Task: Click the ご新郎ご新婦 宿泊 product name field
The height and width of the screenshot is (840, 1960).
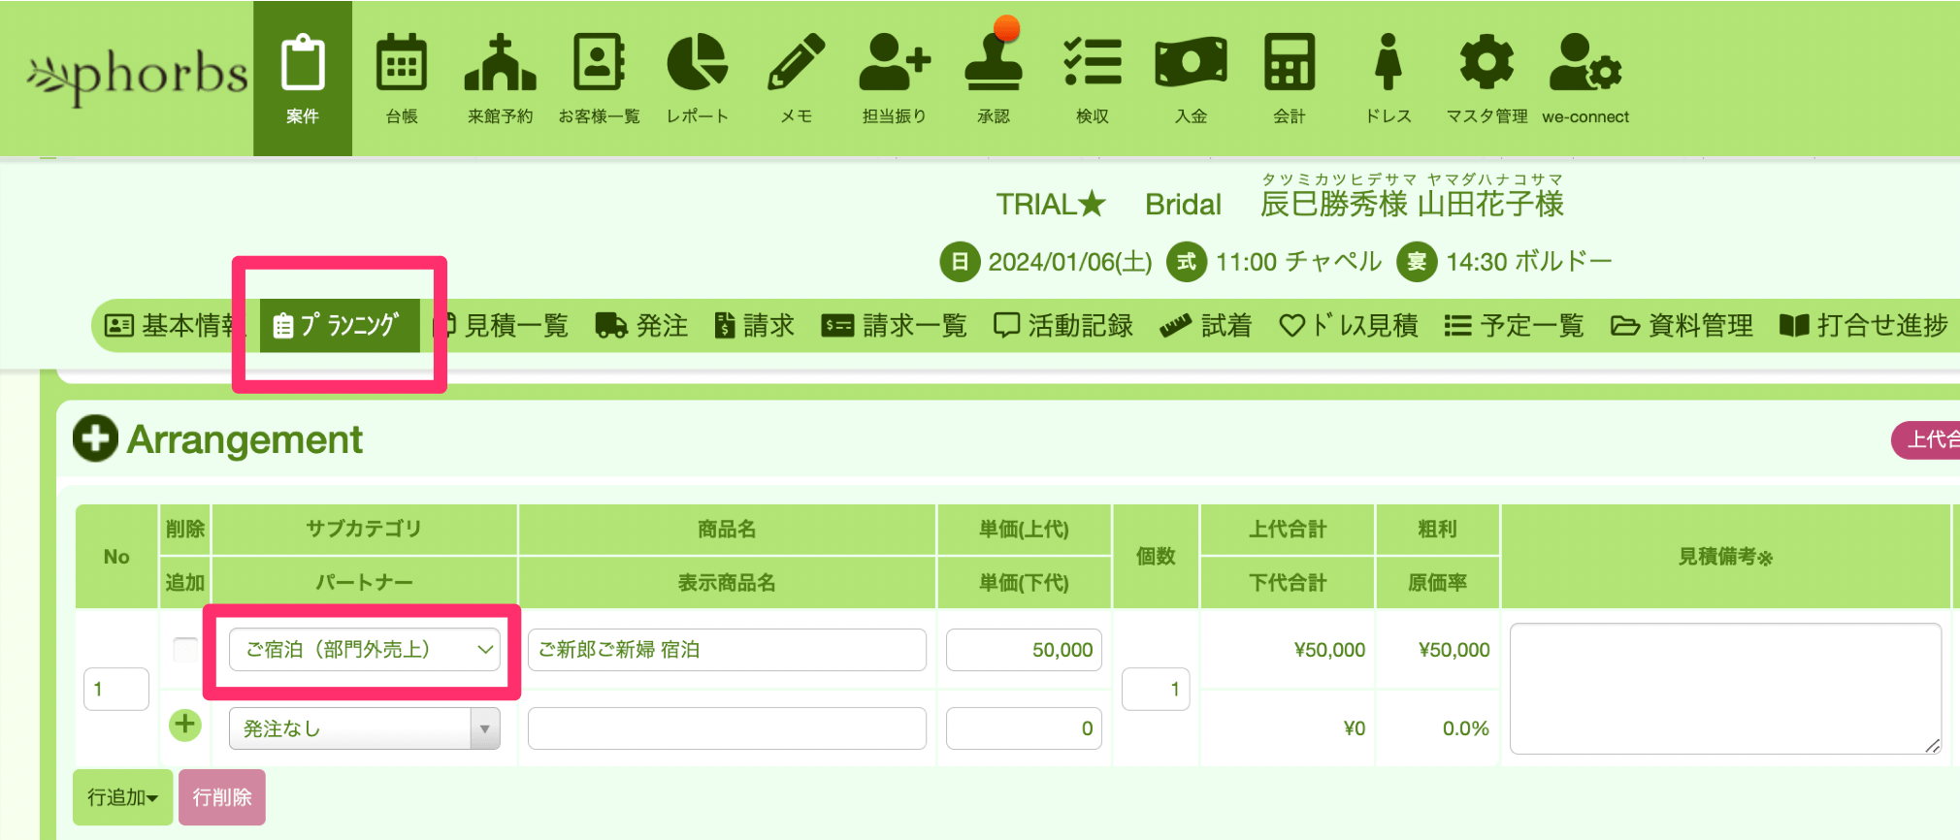Action: pos(727,649)
